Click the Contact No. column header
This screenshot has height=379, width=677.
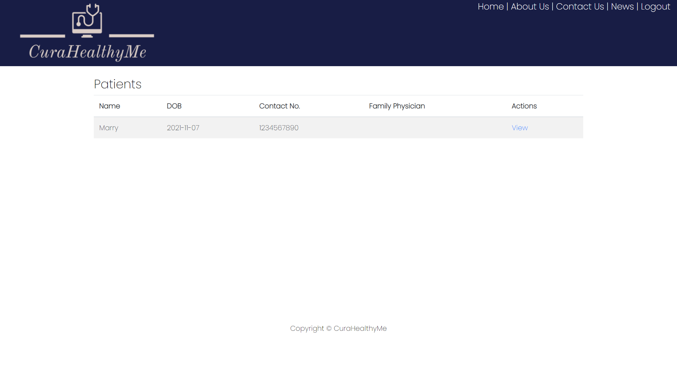point(280,106)
